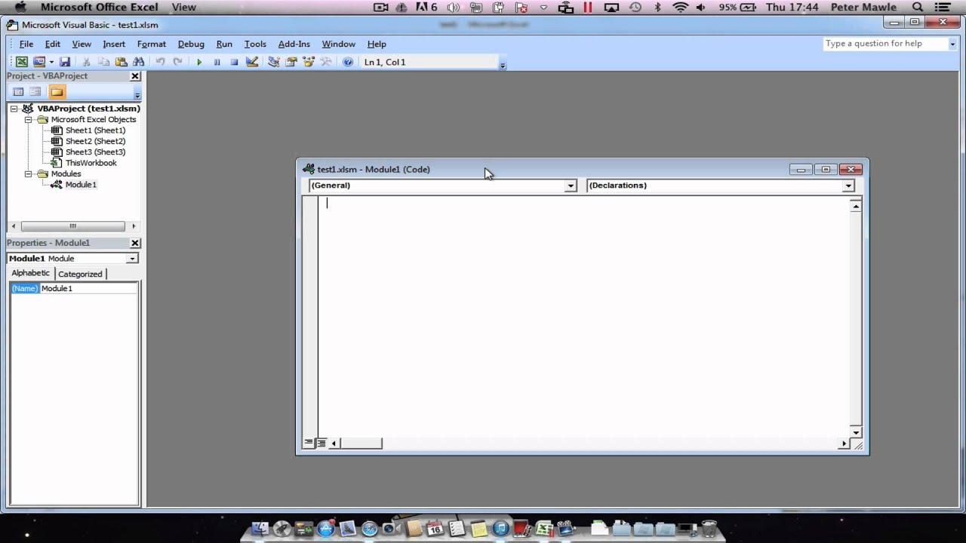Click the Copy icon in toolbar
The image size is (966, 543).
103,62
